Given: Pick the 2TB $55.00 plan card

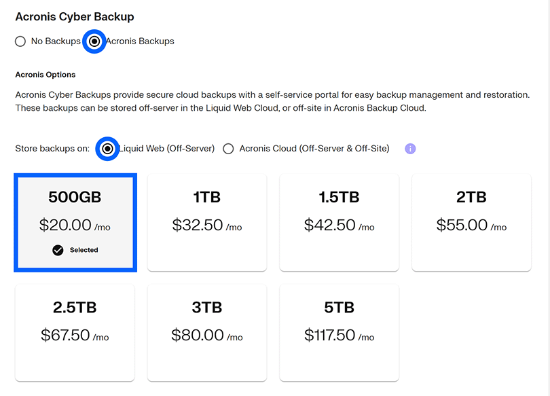Looking at the screenshot, I should click(x=471, y=223).
